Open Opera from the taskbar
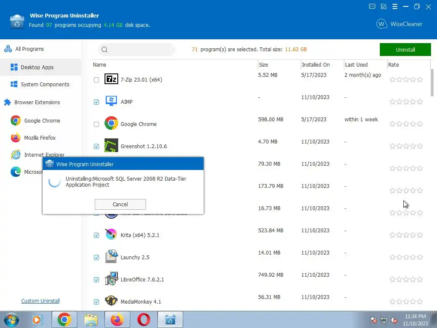 tap(144, 319)
